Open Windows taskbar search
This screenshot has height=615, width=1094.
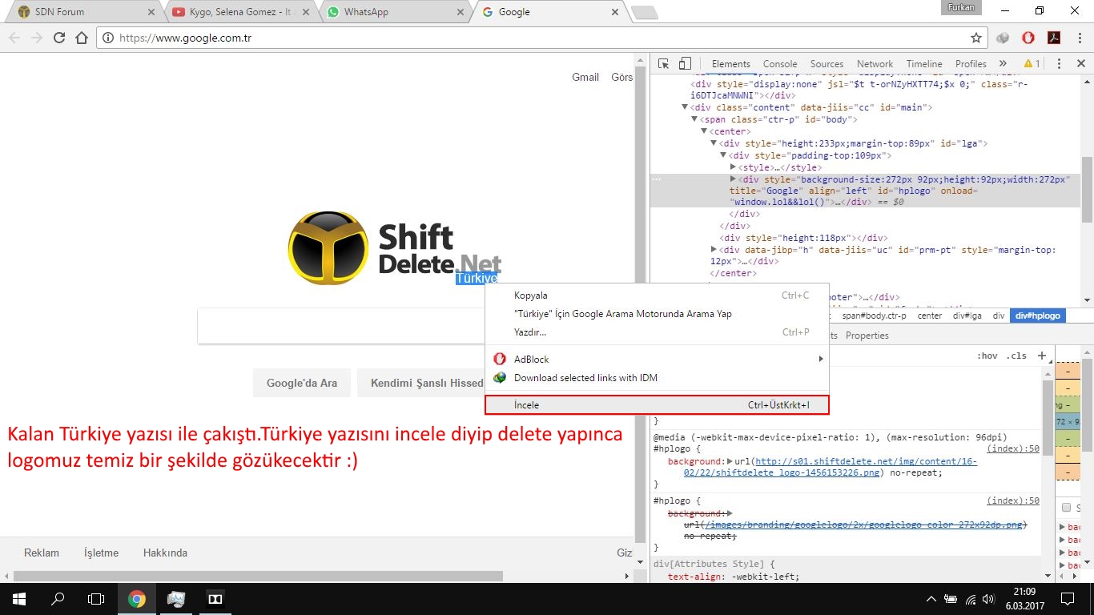[x=58, y=599]
